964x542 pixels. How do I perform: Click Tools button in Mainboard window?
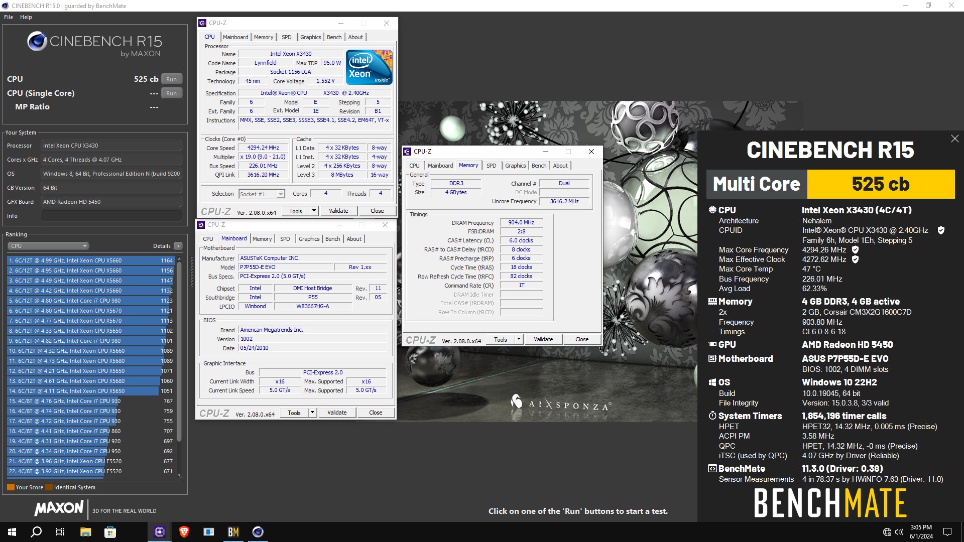294,413
